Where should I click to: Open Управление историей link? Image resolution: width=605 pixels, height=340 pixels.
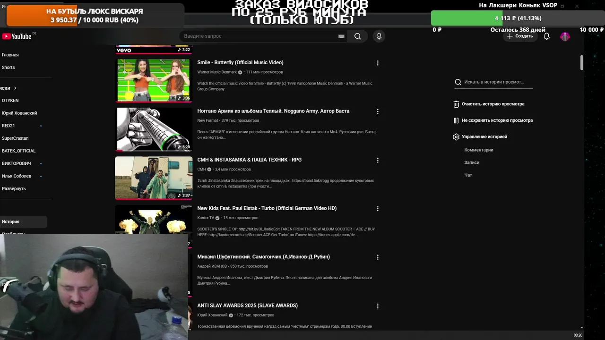click(484, 137)
